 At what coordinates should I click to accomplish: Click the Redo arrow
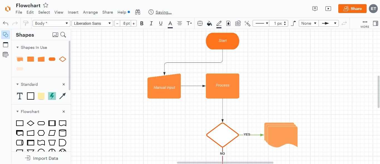(15, 23)
